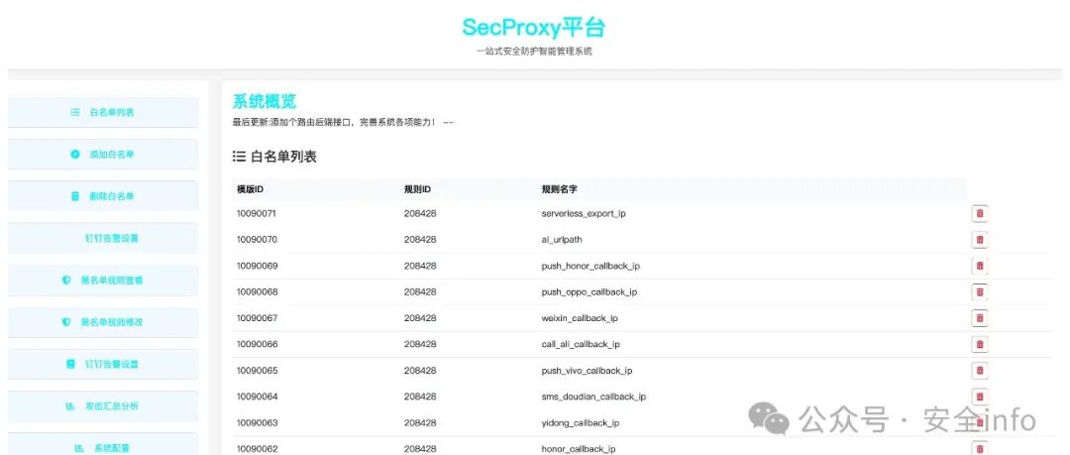Click the 规则ID column header
The width and height of the screenshot is (1070, 455).
(x=419, y=188)
